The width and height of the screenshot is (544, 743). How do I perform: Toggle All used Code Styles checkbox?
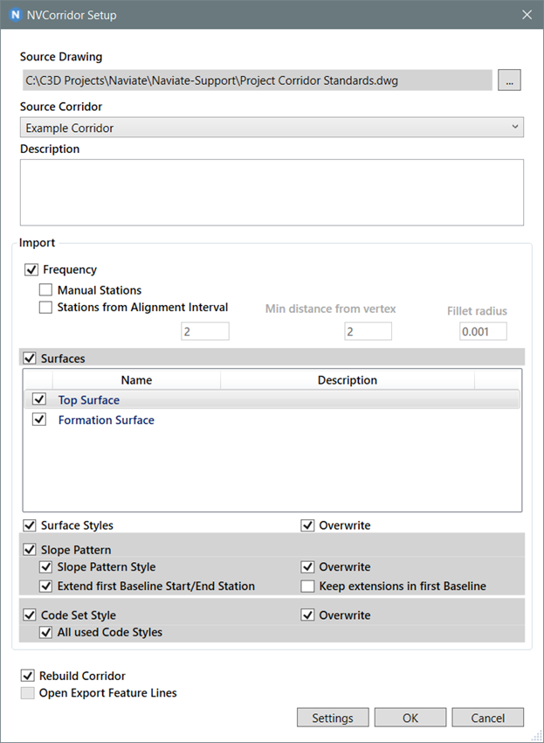pos(46,632)
